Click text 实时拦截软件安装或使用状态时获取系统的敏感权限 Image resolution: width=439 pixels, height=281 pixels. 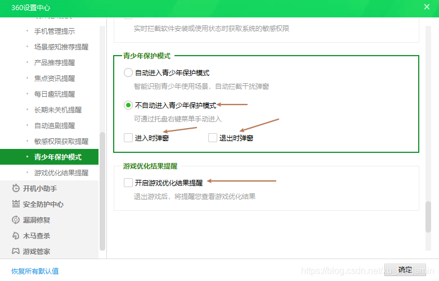pos(212,29)
